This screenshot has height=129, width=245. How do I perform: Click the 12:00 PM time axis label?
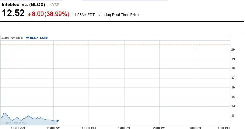pos(88,128)
